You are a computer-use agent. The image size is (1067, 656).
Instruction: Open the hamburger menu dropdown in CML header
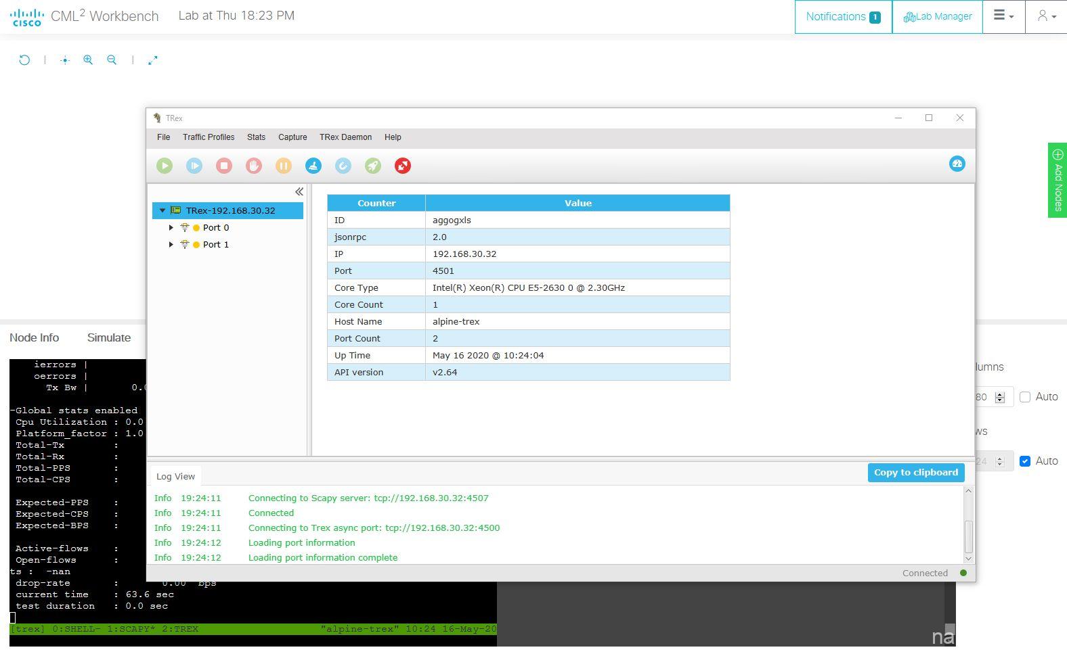[1003, 16]
